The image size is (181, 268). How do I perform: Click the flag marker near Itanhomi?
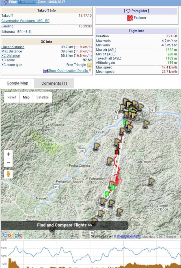click(x=151, y=181)
